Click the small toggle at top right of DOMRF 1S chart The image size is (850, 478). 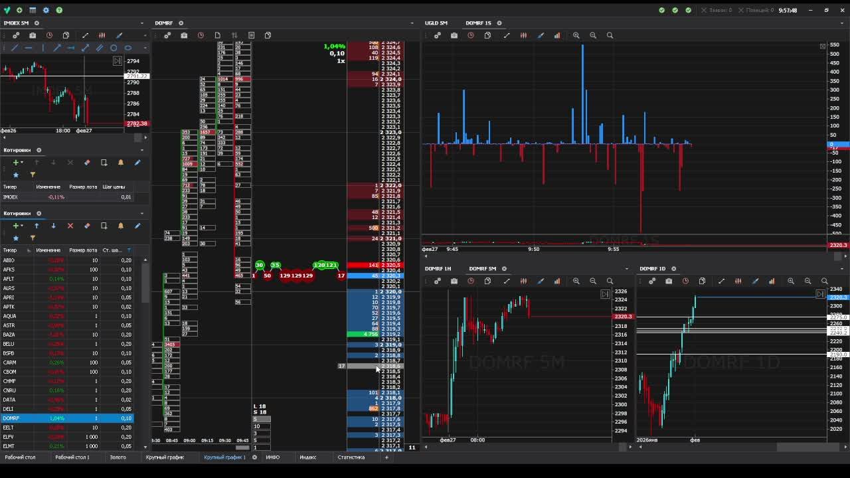click(x=823, y=46)
